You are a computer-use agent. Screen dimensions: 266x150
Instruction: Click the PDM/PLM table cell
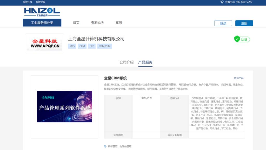[x=147, y=113]
